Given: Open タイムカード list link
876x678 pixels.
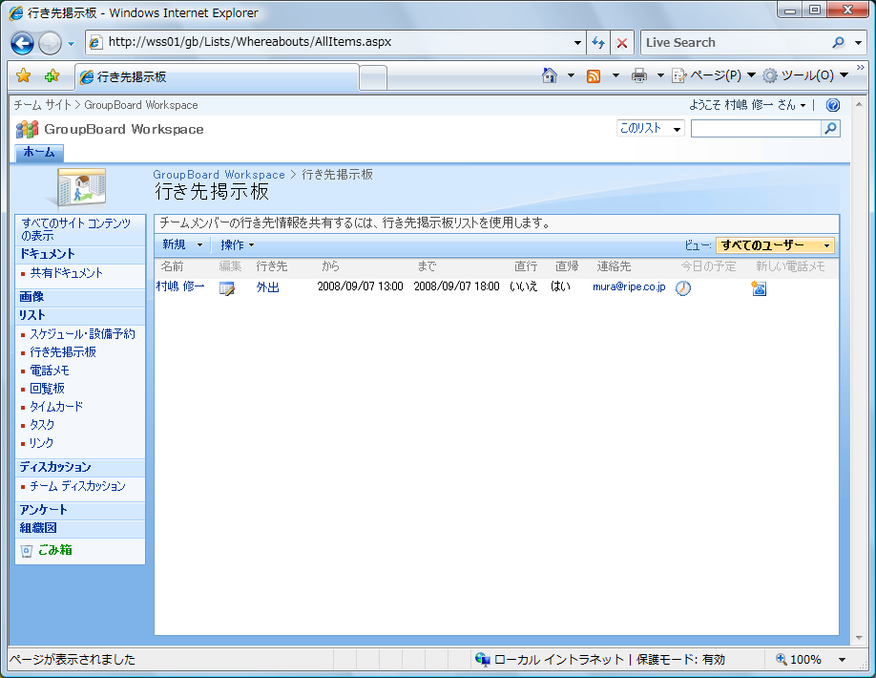Looking at the screenshot, I should pos(56,407).
